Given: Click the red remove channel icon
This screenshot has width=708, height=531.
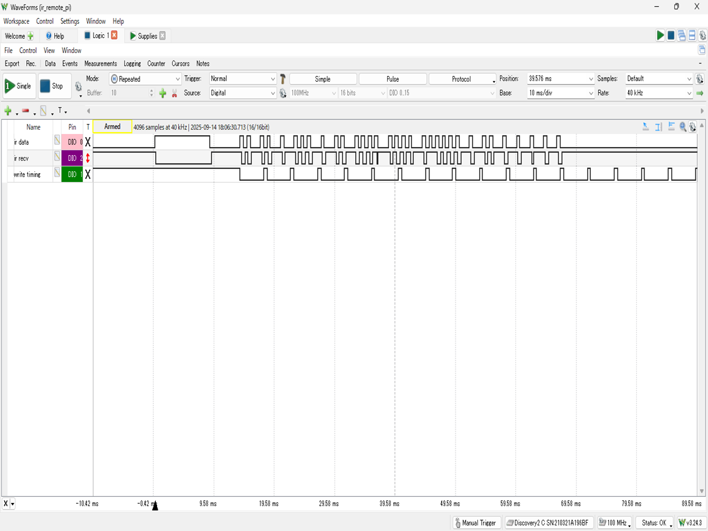Looking at the screenshot, I should [x=26, y=111].
